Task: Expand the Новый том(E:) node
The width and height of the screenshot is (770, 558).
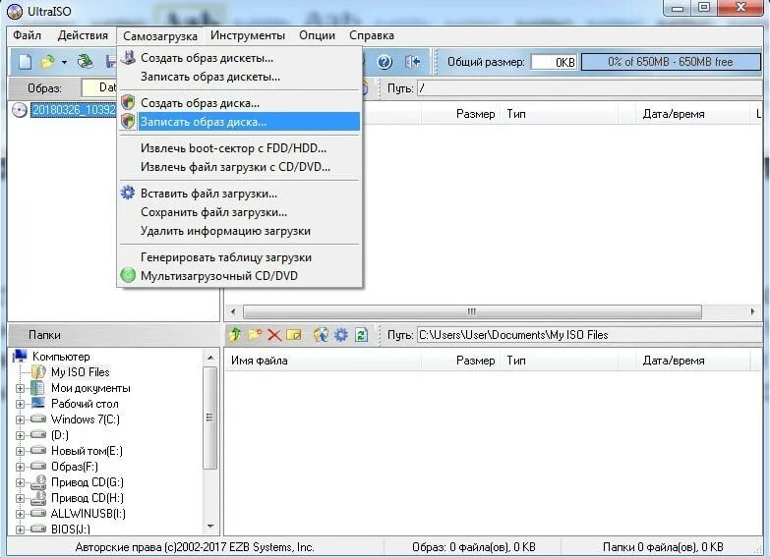Action: pyautogui.click(x=20, y=451)
